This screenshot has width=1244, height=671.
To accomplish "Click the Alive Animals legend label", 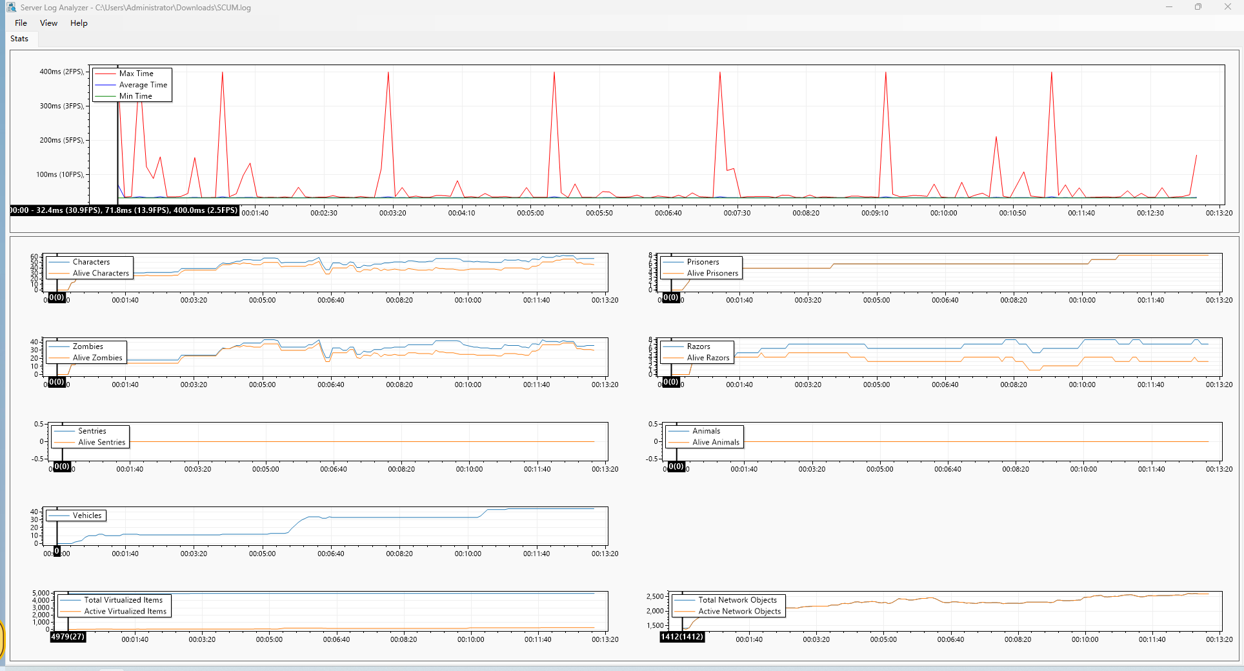I will 716,442.
